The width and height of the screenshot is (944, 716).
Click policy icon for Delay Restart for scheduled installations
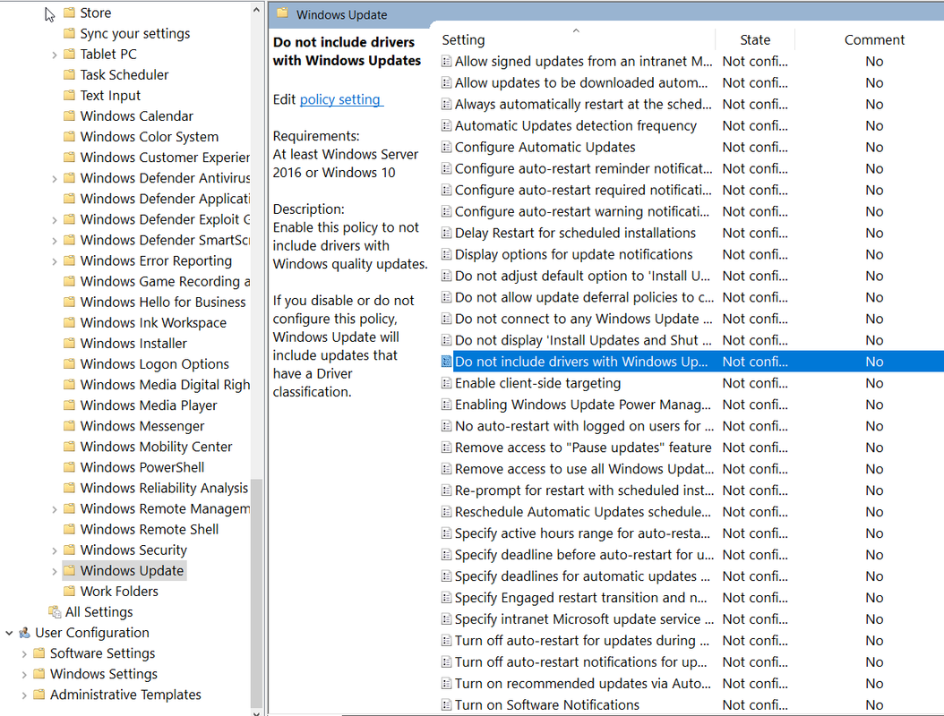[446, 233]
